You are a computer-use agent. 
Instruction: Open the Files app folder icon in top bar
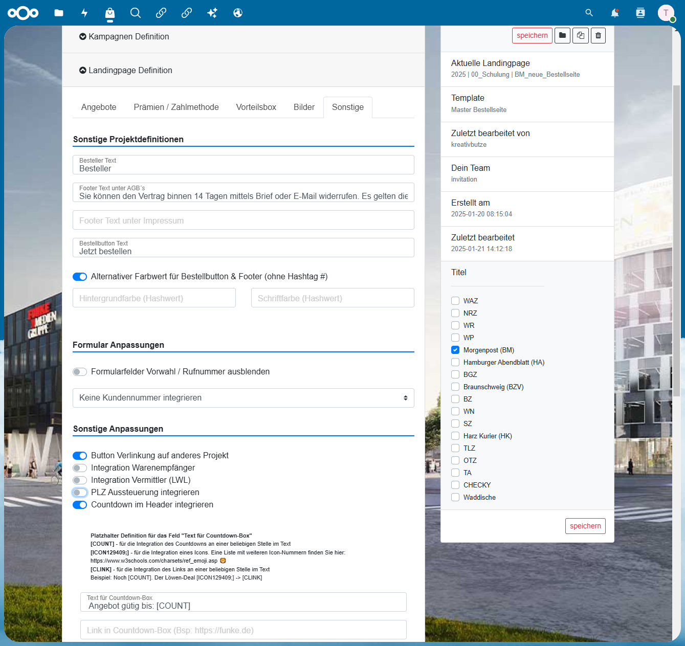(x=59, y=13)
